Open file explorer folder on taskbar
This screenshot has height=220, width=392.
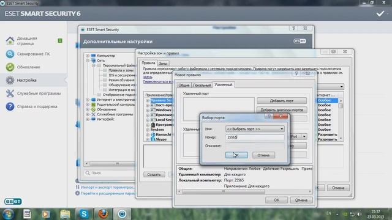(65, 214)
